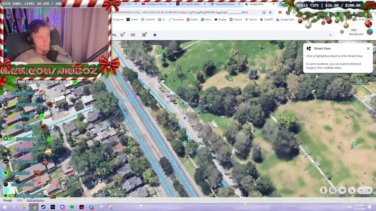
Task: Click the install app icon in address bar
Action: [x=264, y=12]
